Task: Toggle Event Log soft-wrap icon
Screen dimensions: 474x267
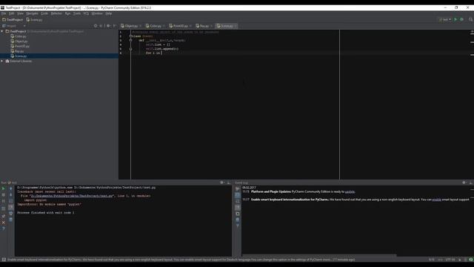Action: (238, 201)
